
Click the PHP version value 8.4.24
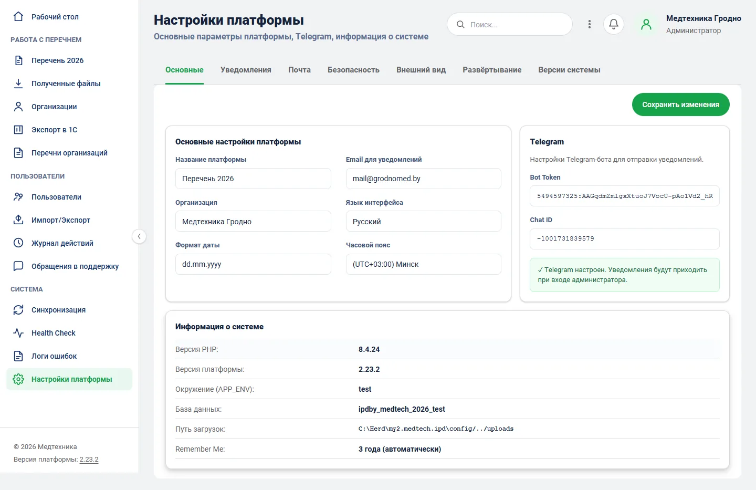coord(369,349)
